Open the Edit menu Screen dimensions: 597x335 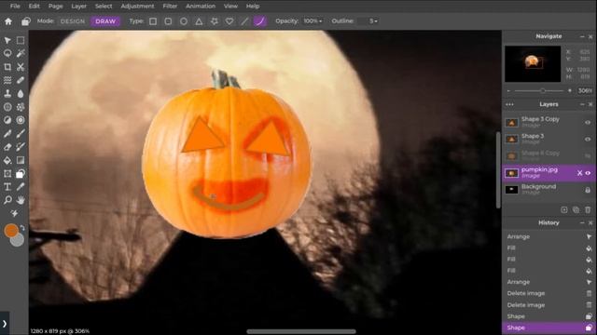click(34, 7)
